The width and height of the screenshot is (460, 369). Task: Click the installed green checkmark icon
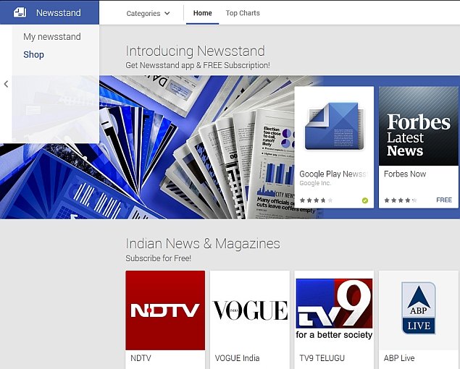pos(365,200)
